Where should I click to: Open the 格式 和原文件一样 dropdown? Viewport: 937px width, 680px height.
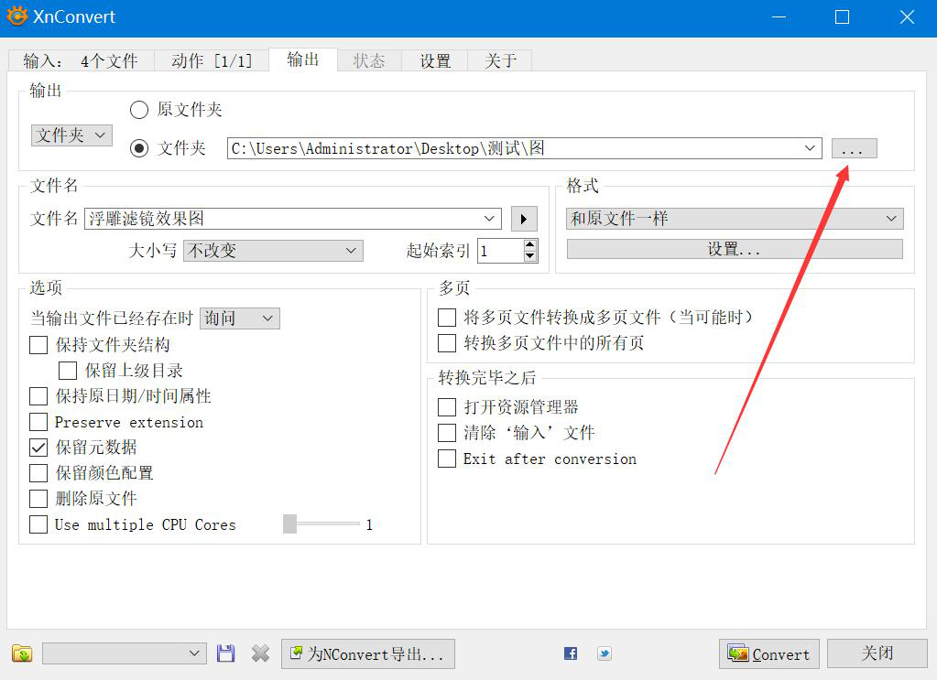(x=735, y=219)
